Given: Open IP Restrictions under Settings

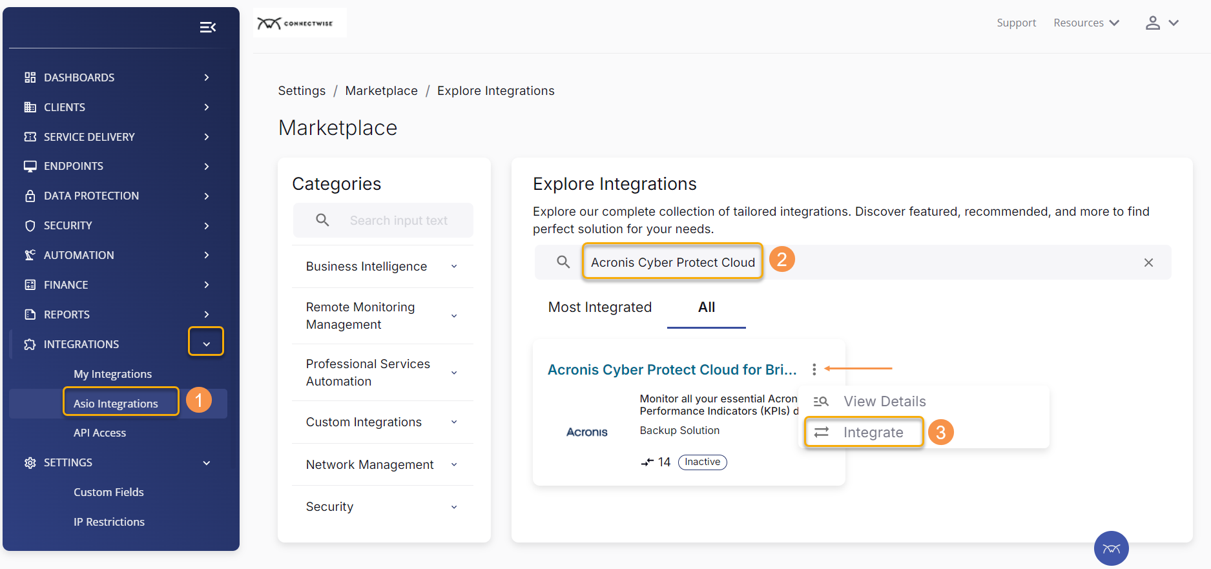Looking at the screenshot, I should [109, 522].
